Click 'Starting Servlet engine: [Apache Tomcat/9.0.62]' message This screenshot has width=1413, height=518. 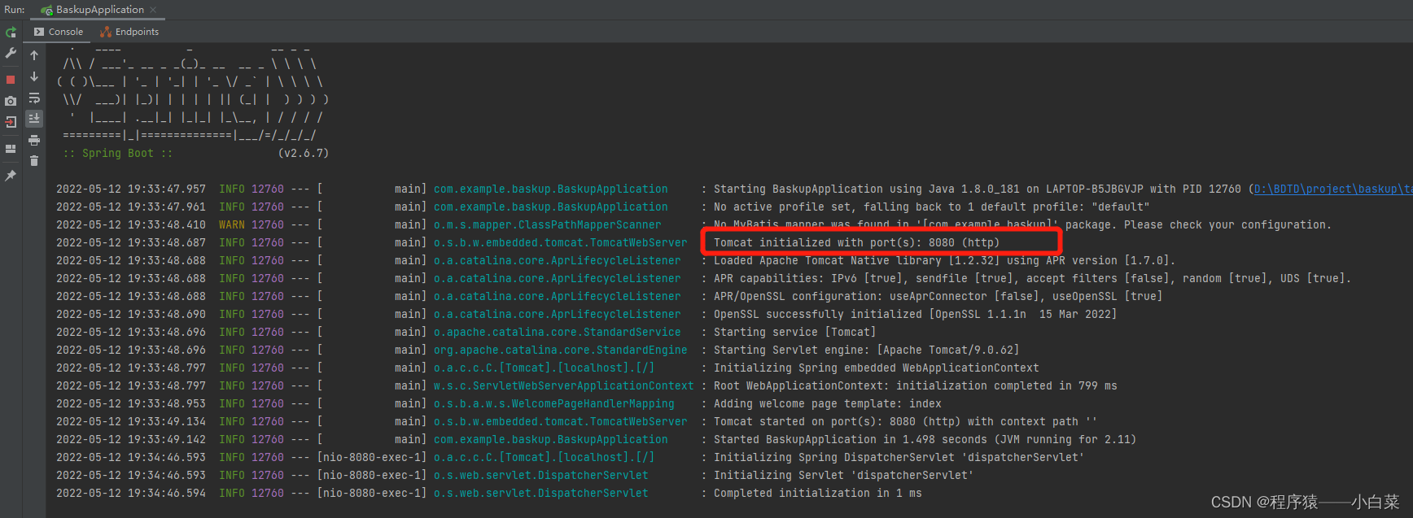click(866, 350)
